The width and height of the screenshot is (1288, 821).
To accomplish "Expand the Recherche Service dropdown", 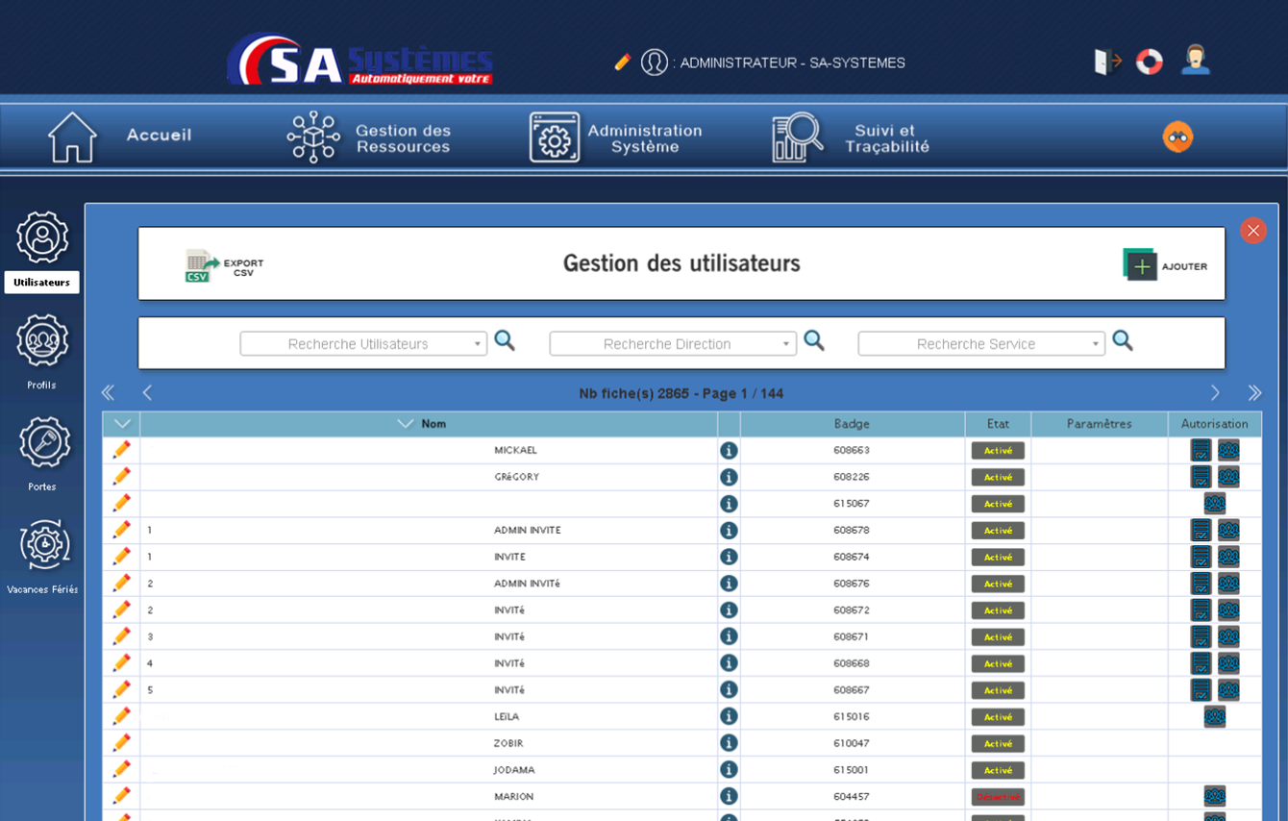I will (1096, 344).
